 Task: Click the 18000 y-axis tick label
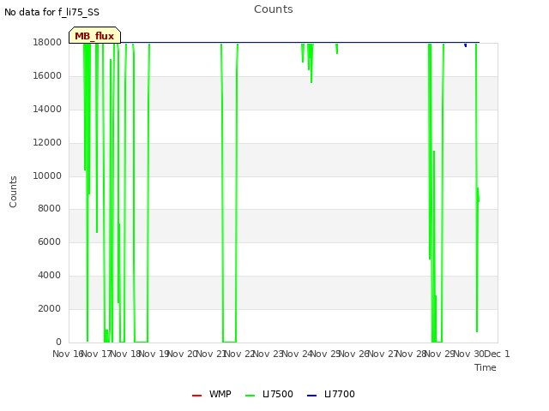click(x=47, y=42)
